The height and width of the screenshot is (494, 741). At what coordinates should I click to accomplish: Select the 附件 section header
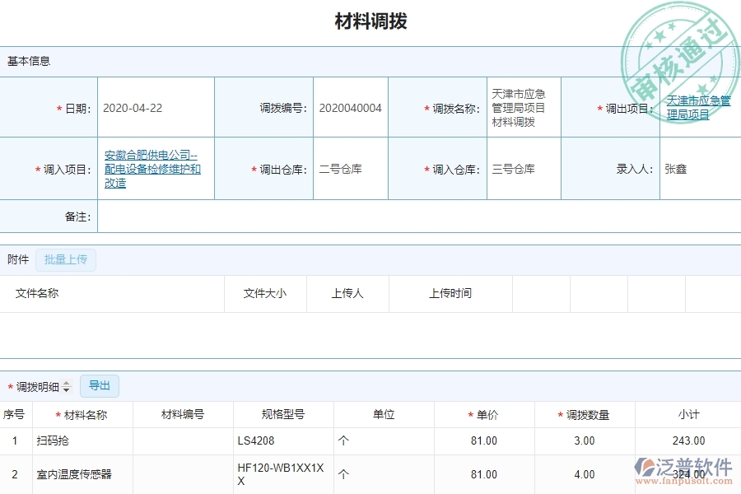click(18, 259)
